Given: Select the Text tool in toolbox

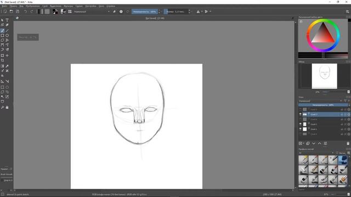Looking at the screenshot, I should 7,20.
